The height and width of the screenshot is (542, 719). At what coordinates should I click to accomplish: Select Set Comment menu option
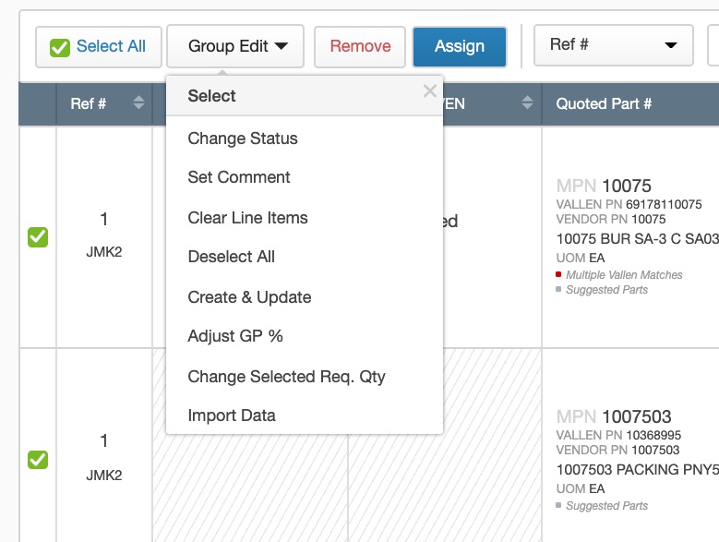tap(239, 177)
